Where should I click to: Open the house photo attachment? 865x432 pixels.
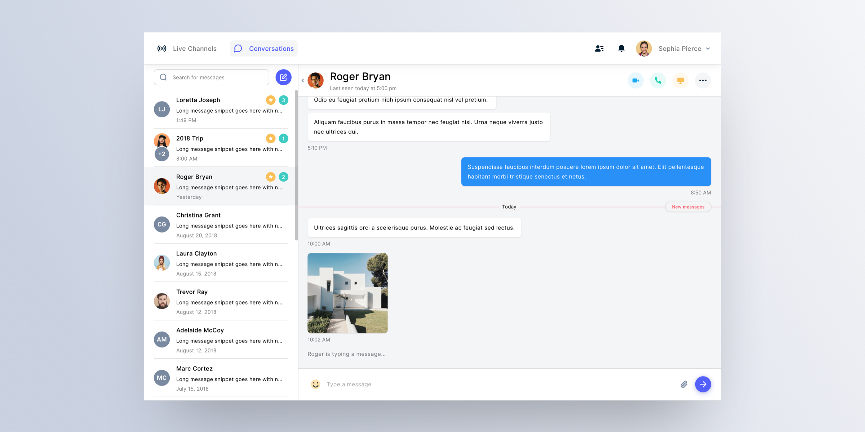(x=347, y=293)
